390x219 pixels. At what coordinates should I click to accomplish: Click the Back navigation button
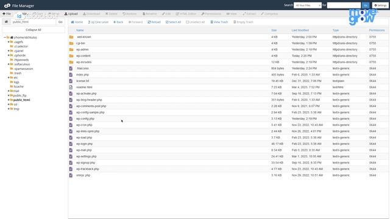tap(118, 22)
